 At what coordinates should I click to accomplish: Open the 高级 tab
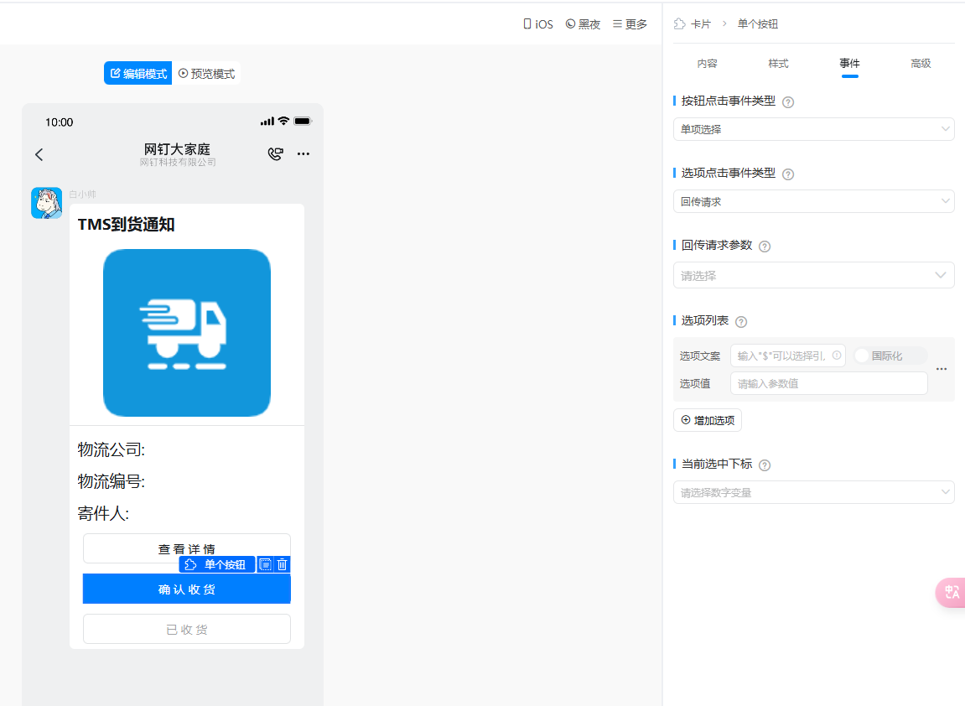pos(921,64)
